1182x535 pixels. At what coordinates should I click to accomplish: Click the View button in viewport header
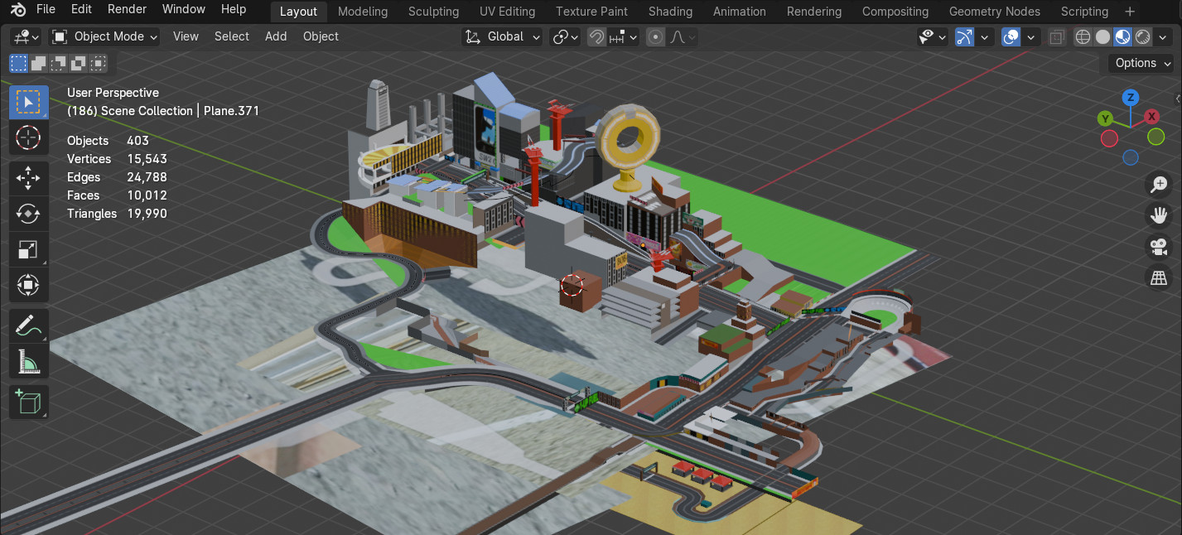point(186,36)
